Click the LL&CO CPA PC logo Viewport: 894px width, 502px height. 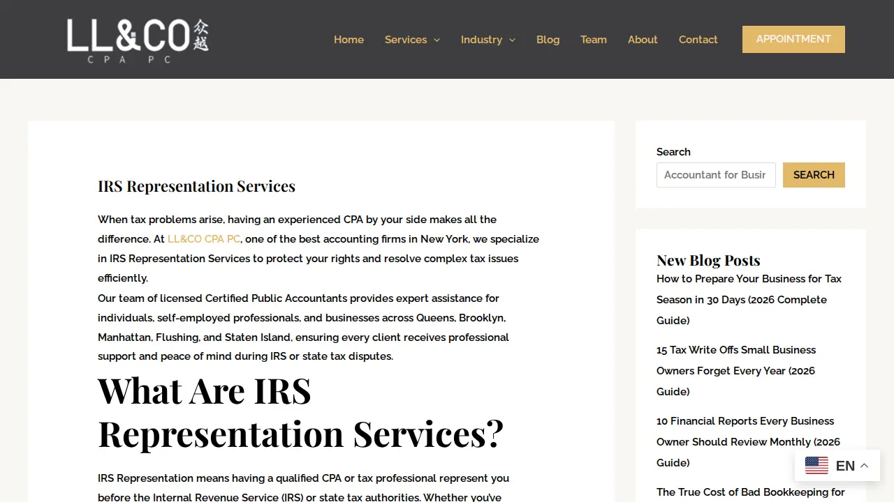[x=138, y=40]
